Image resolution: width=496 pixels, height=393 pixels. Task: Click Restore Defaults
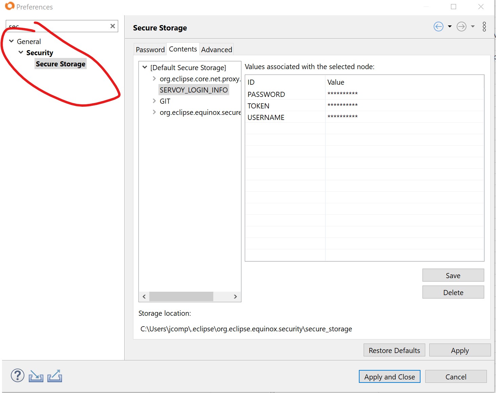394,350
